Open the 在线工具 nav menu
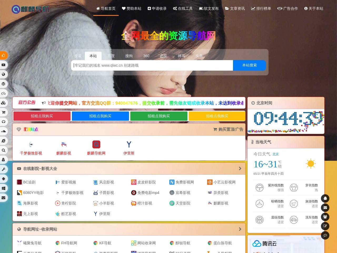This screenshot has height=253, width=337. (183, 8)
